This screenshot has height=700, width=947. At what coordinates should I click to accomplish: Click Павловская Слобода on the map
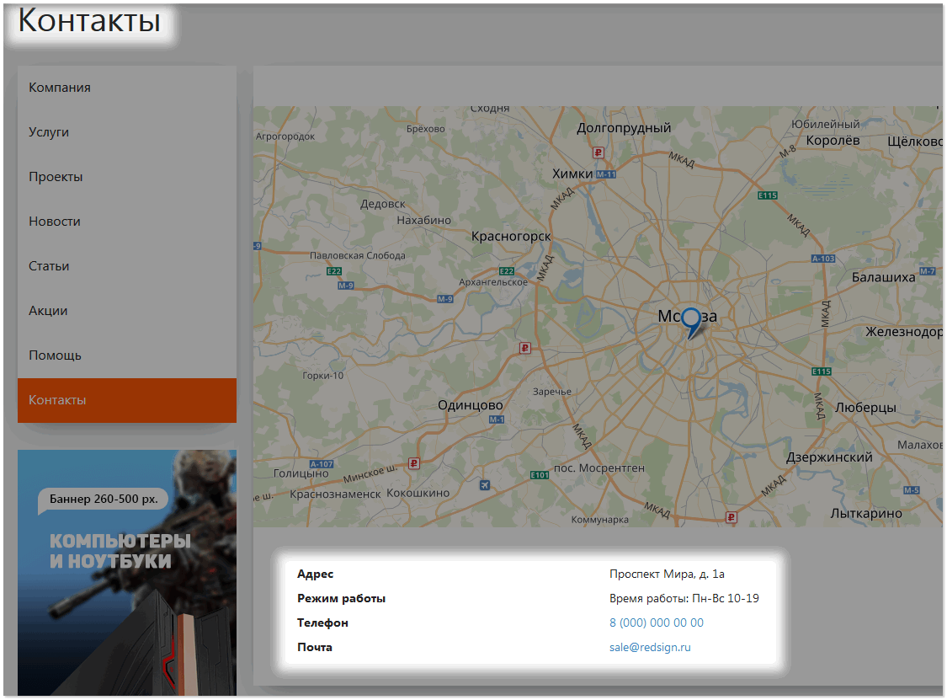point(358,256)
